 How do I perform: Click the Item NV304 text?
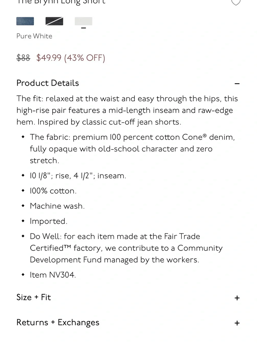coord(53,275)
